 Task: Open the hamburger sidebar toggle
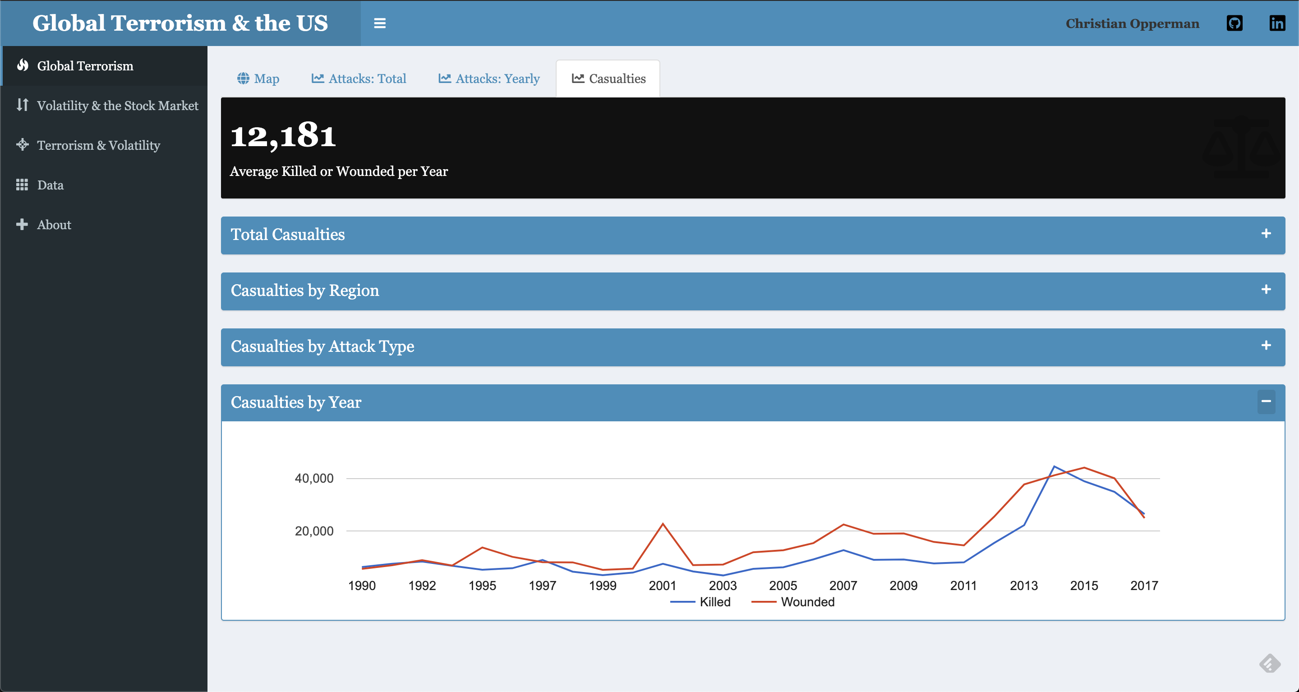380,23
